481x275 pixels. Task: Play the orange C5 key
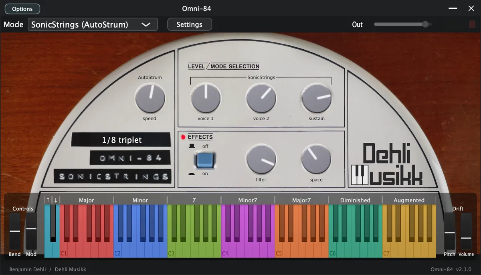click(x=279, y=250)
